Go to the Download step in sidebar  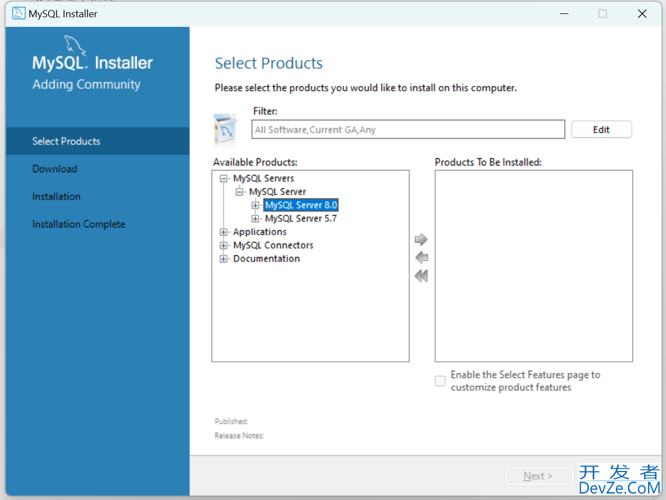tap(55, 169)
